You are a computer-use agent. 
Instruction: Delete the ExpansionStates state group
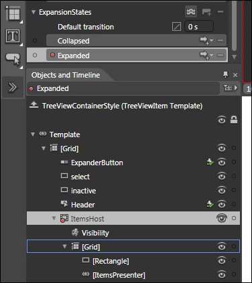coord(220,12)
